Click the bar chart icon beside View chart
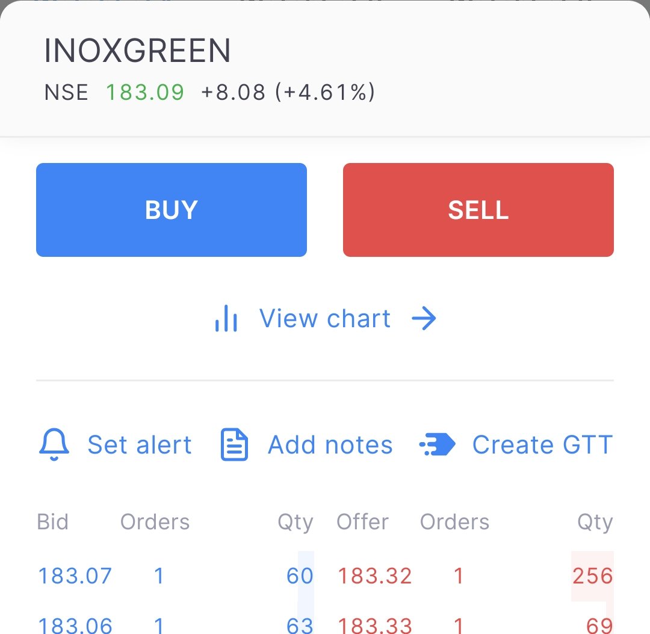650x634 pixels. tap(226, 318)
